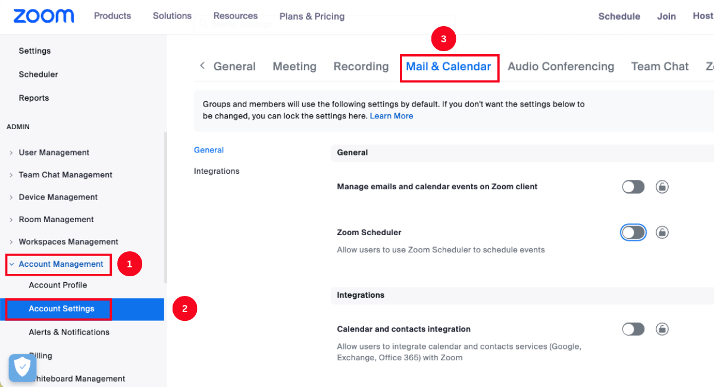Jump to Integrations section anchor link

point(217,171)
